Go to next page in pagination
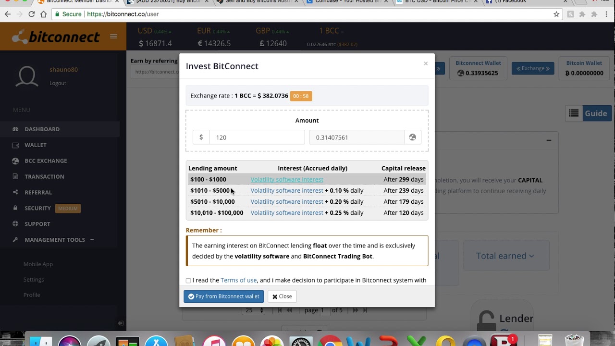The image size is (615, 346). pyautogui.click(x=356, y=310)
